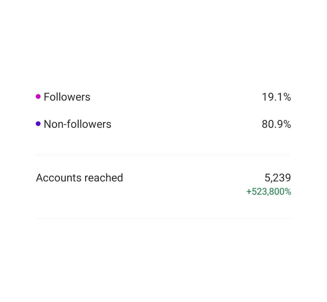
Task: Open the Accounts reached label
Action: coord(79,178)
